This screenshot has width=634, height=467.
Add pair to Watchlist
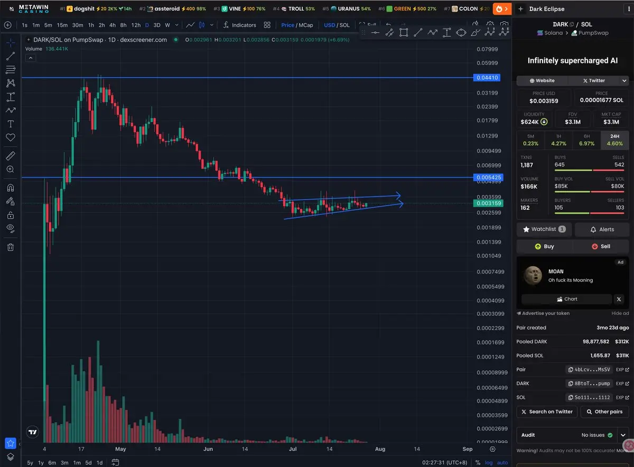(x=544, y=229)
